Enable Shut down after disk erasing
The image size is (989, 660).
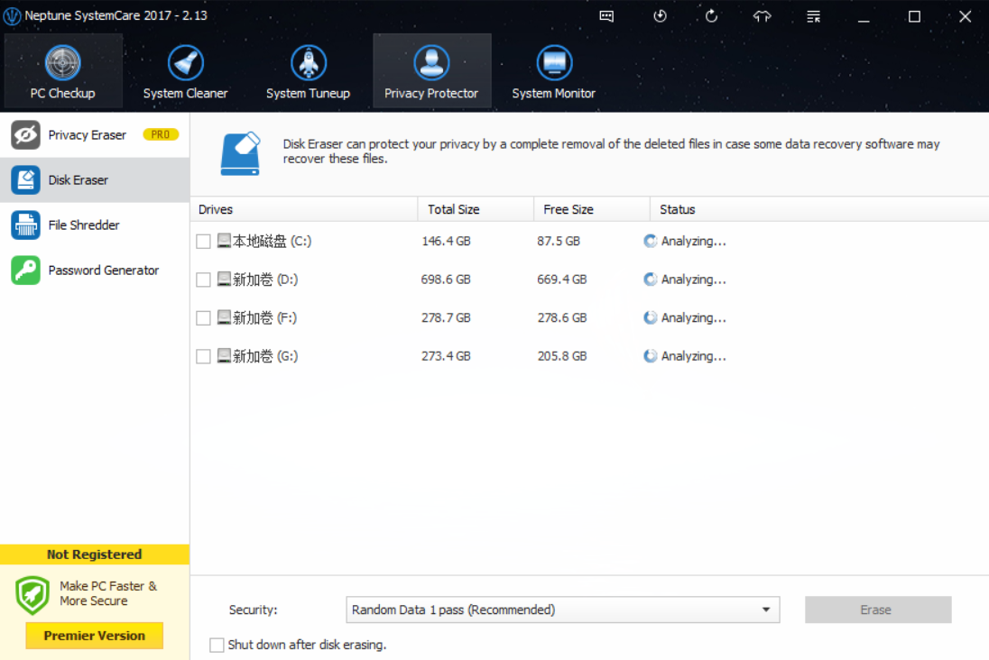pyautogui.click(x=217, y=645)
